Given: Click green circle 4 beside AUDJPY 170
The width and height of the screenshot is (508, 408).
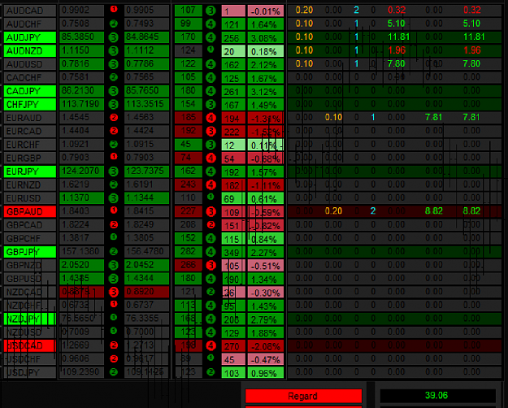Looking at the screenshot, I should click(x=211, y=37).
